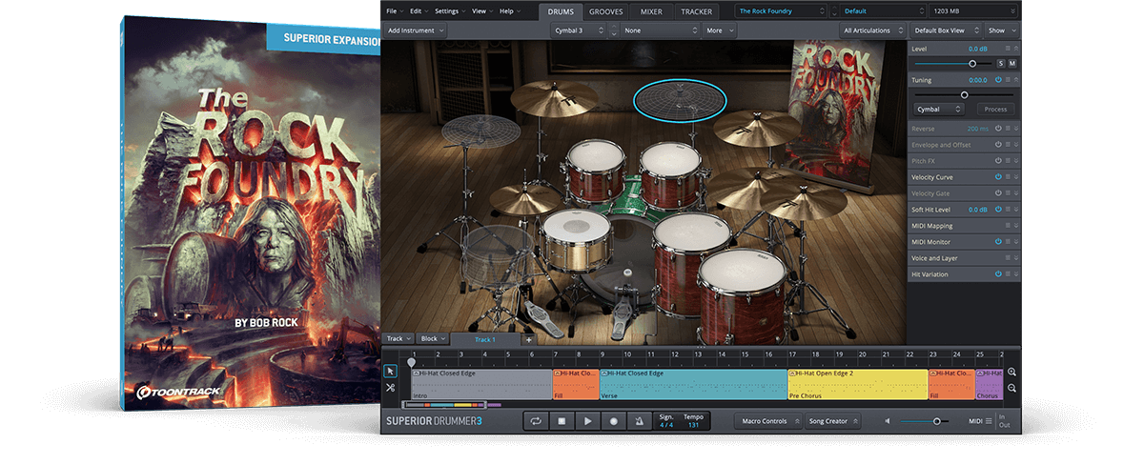
Task: Open the All Articulations dropdown
Action: 871,30
